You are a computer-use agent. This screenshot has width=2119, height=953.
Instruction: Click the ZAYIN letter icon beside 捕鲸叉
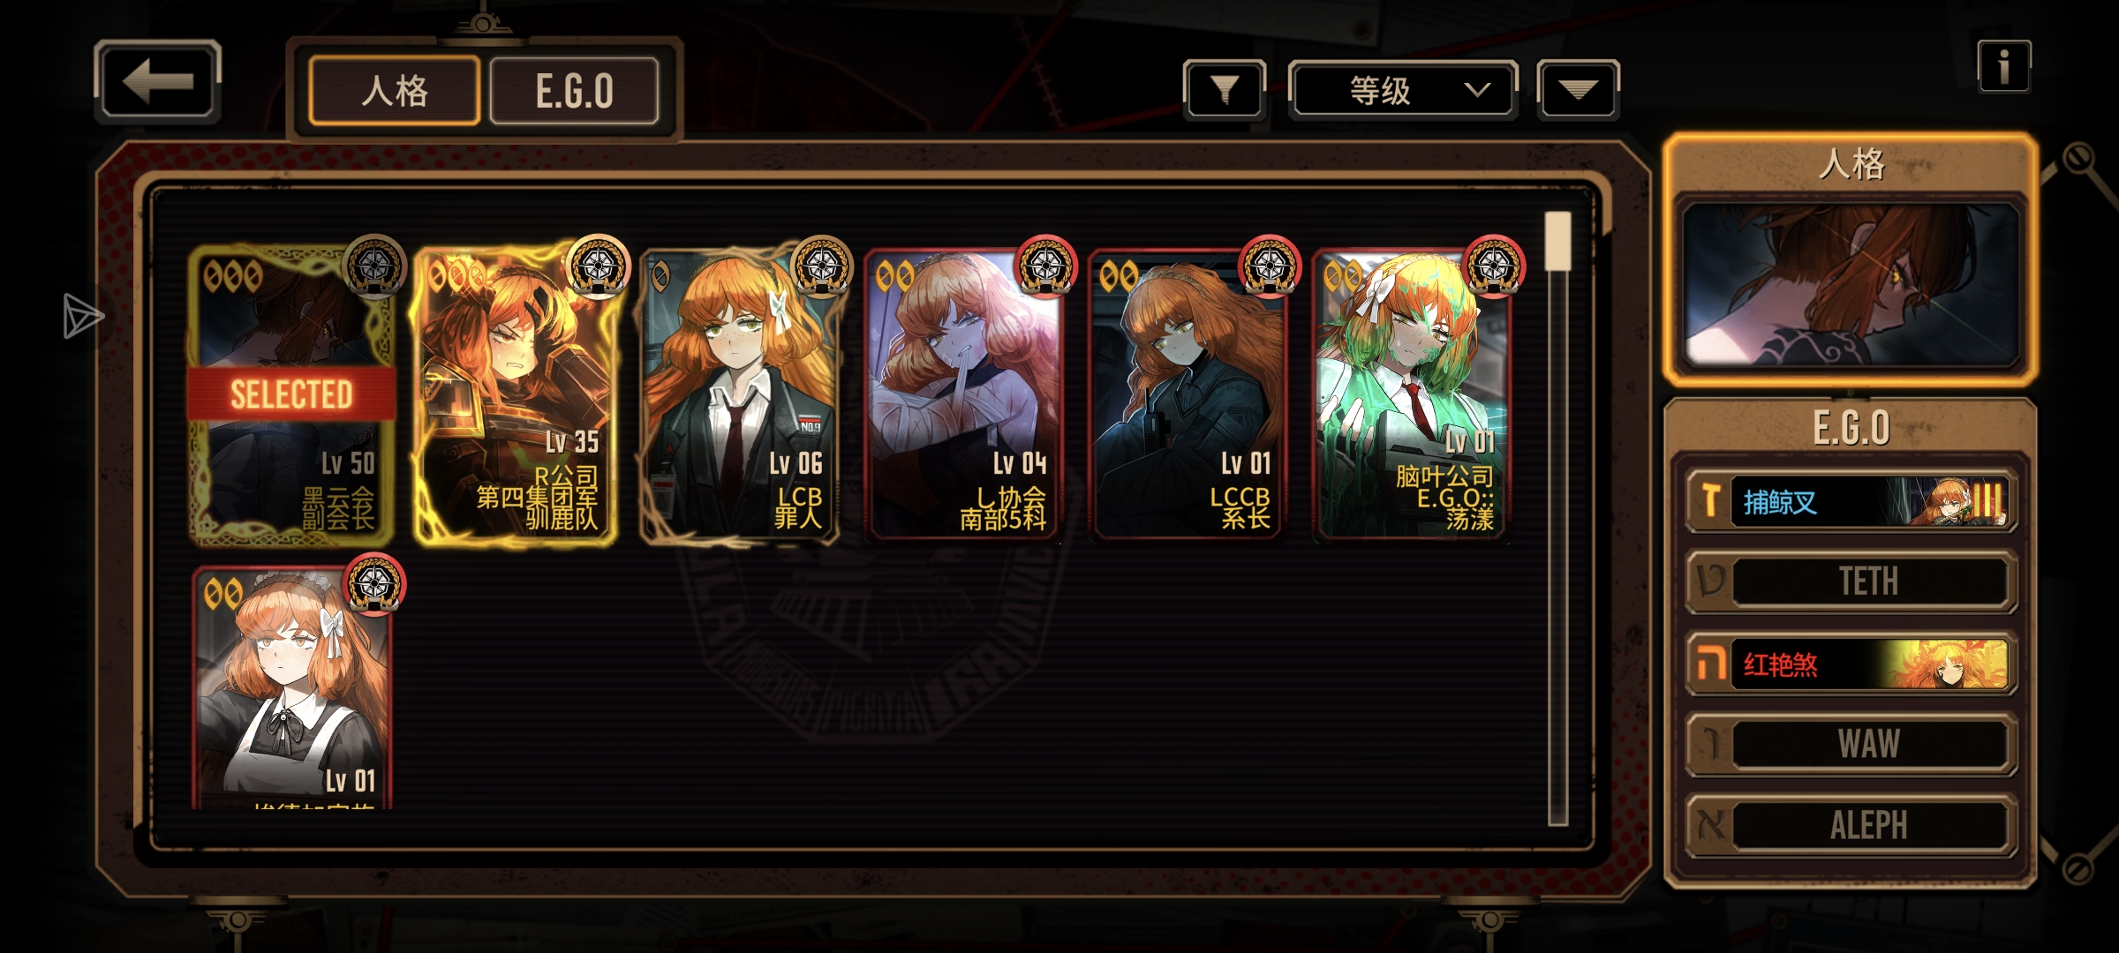pos(1710,501)
